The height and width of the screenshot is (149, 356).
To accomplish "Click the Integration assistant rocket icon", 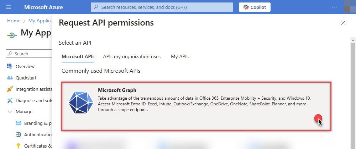I will click(10, 89).
